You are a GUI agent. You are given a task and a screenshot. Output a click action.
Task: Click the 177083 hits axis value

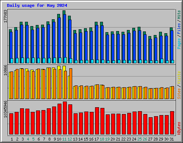click(x=5, y=16)
